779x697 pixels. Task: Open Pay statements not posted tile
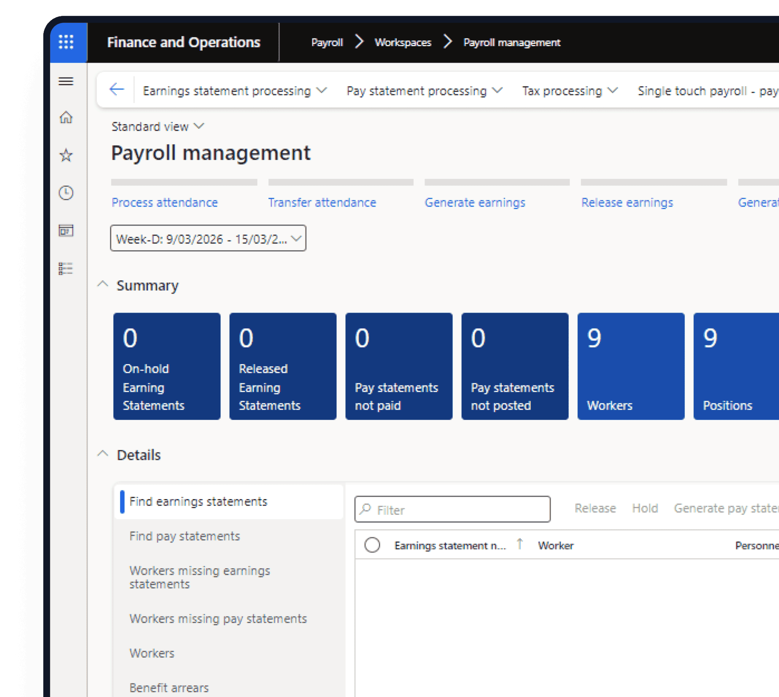point(515,366)
